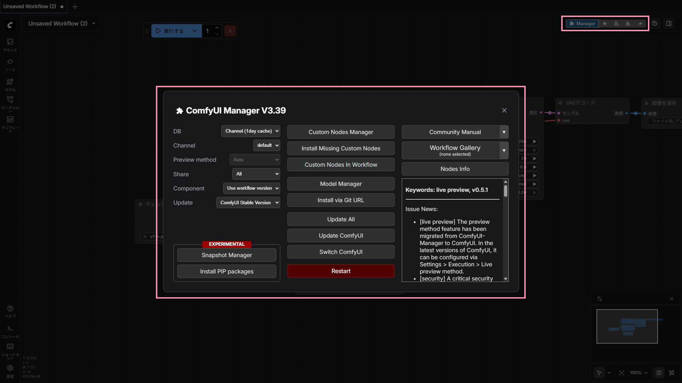The height and width of the screenshot is (383, 682).
Task: Open the DB Channel cache dropdown
Action: coord(250,131)
